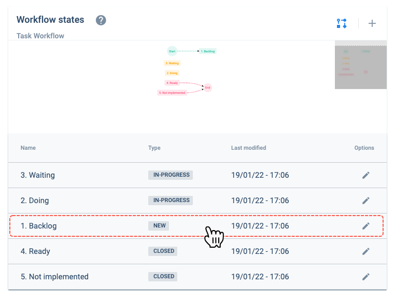Sort by the Last modified column header
This screenshot has width=395, height=299.
(248, 148)
